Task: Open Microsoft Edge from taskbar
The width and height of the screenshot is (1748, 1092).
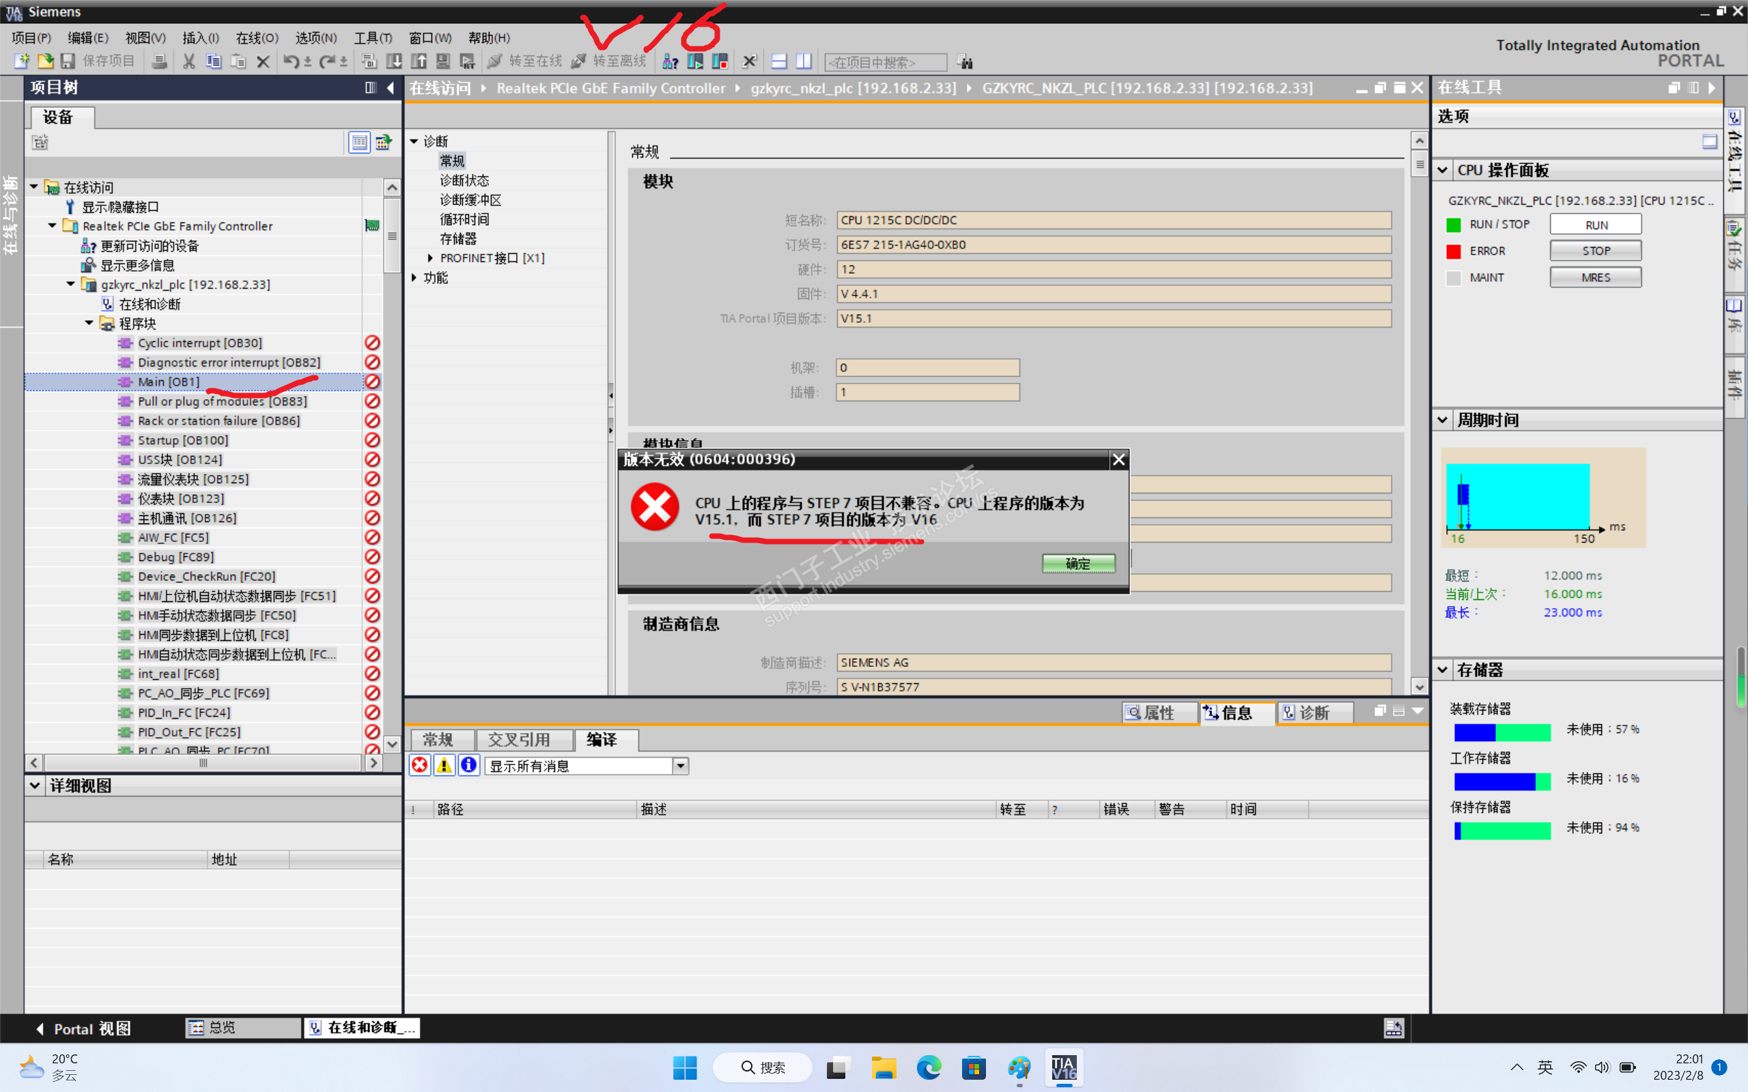Action: tap(929, 1067)
